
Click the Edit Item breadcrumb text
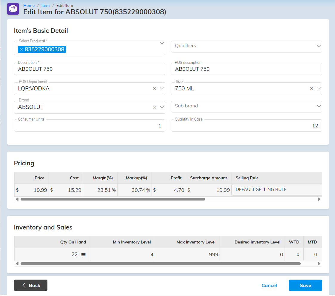(64, 6)
